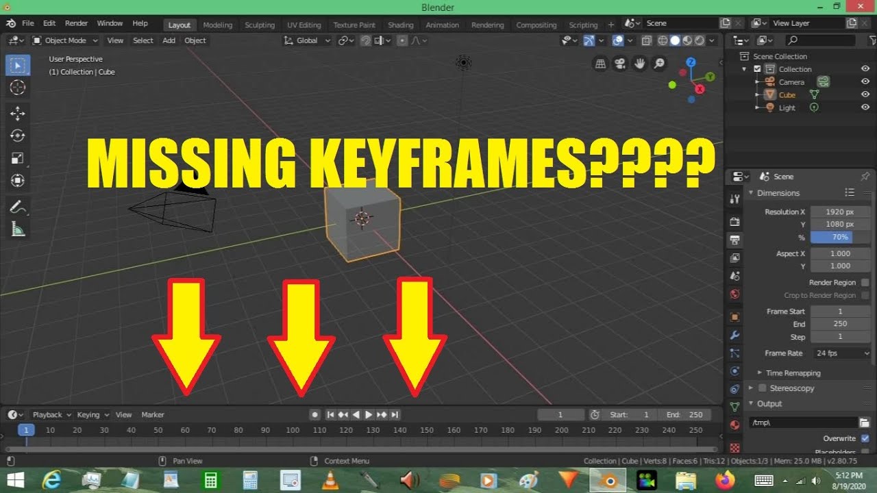Toggle the Light's visibility eye icon
Screen dimensions: 877x493
(865, 108)
